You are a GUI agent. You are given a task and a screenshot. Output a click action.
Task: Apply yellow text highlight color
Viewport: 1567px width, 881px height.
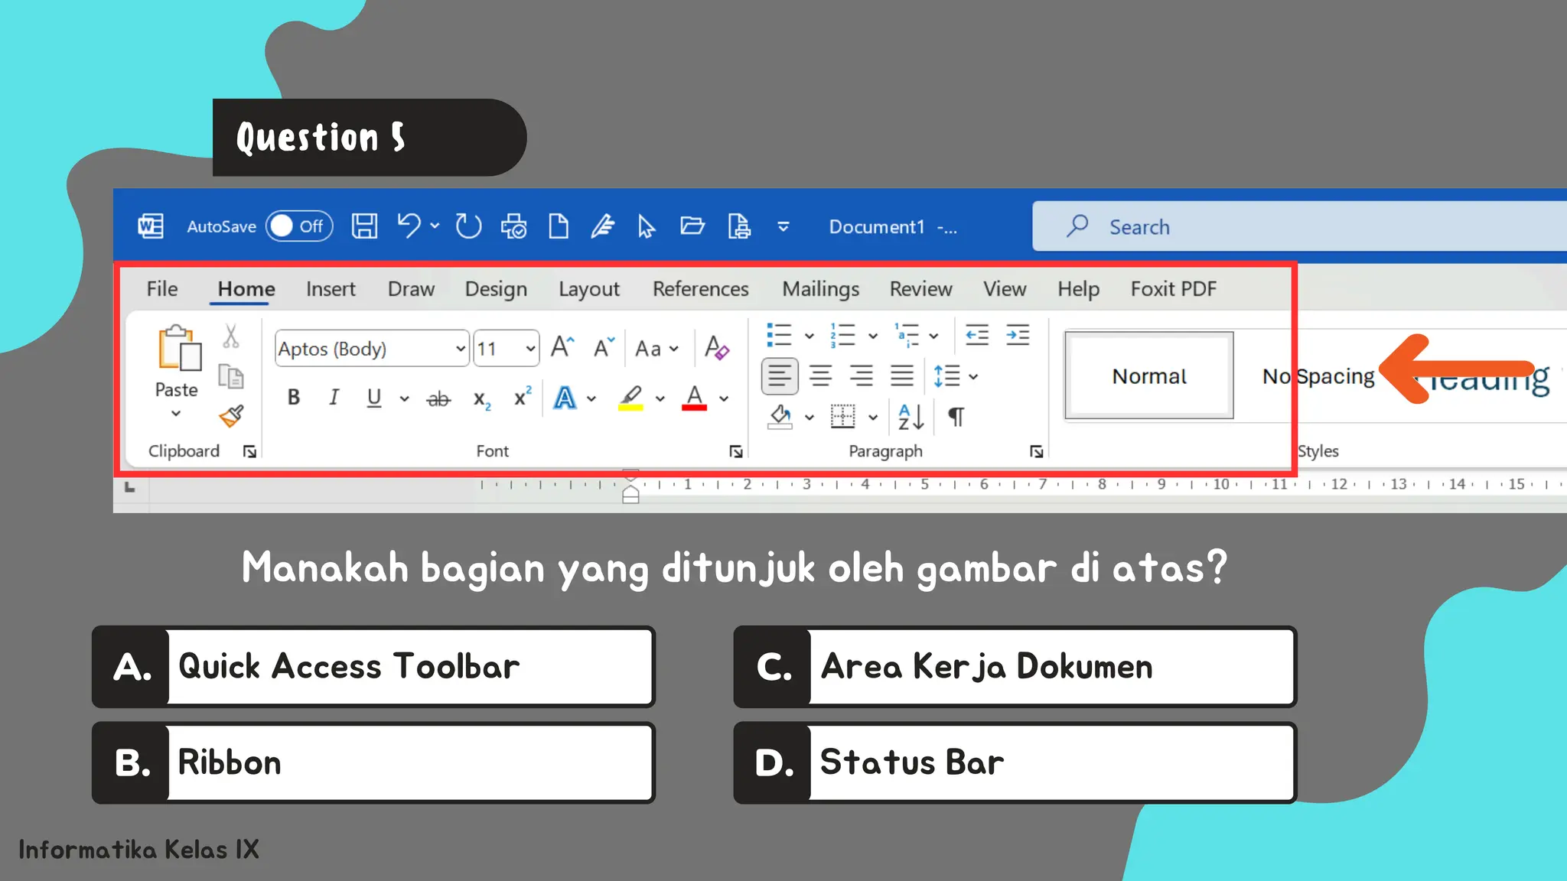click(630, 398)
